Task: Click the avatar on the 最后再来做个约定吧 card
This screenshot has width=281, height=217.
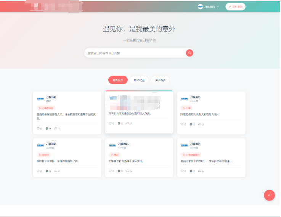Action: click(x=184, y=146)
